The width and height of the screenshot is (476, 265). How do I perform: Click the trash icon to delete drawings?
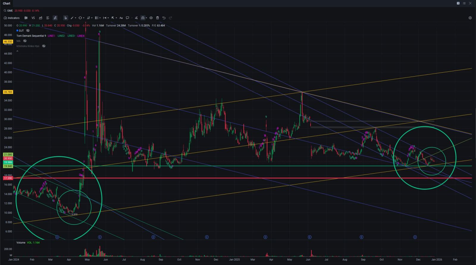tap(157, 18)
